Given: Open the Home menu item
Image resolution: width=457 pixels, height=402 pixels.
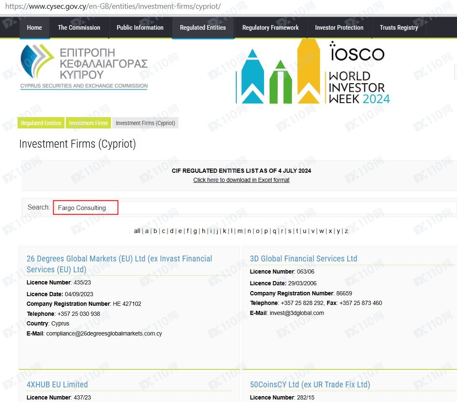Looking at the screenshot, I should (x=34, y=28).
